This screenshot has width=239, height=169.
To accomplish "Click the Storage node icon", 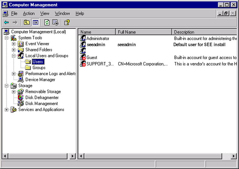I will pyautogui.click(x=13, y=86).
